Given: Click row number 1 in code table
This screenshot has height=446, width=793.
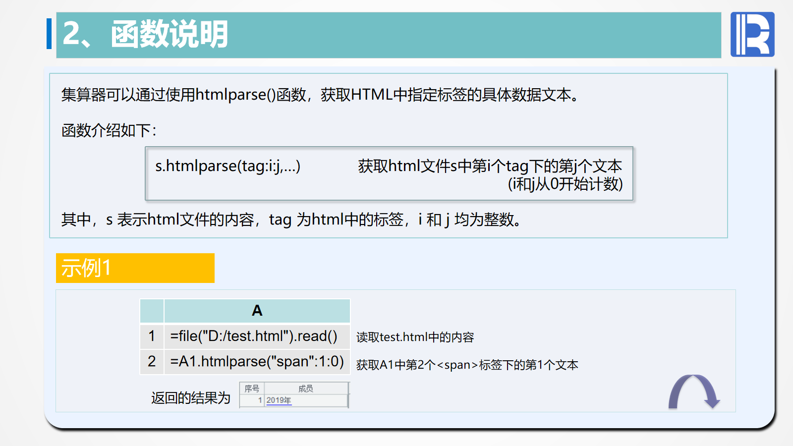Looking at the screenshot, I should click(x=152, y=336).
